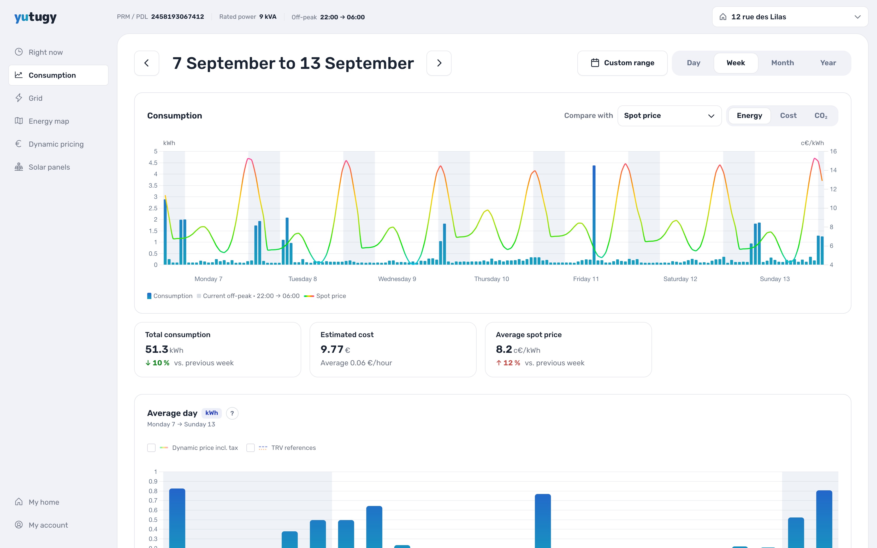Click the Right now clock icon
877x548 pixels.
(19, 52)
